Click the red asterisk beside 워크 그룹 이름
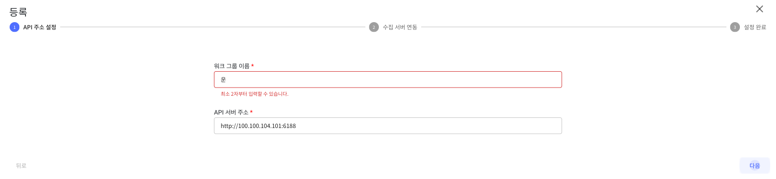The height and width of the screenshot is (179, 776). point(252,66)
